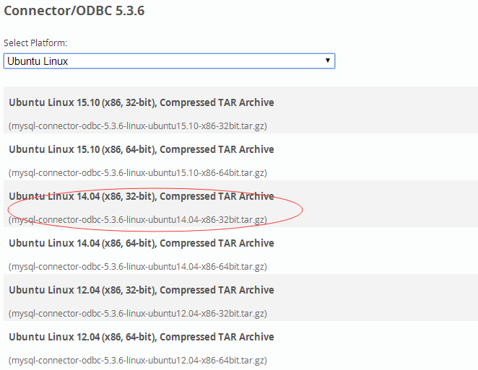Select Ubuntu Linux 15.10 (x86, 64-bit) archive title
The image size is (478, 370).
(142, 149)
